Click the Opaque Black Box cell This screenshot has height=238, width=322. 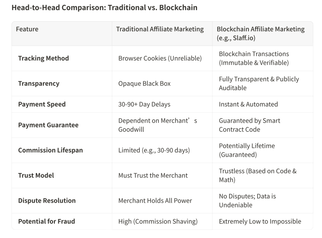coord(144,84)
